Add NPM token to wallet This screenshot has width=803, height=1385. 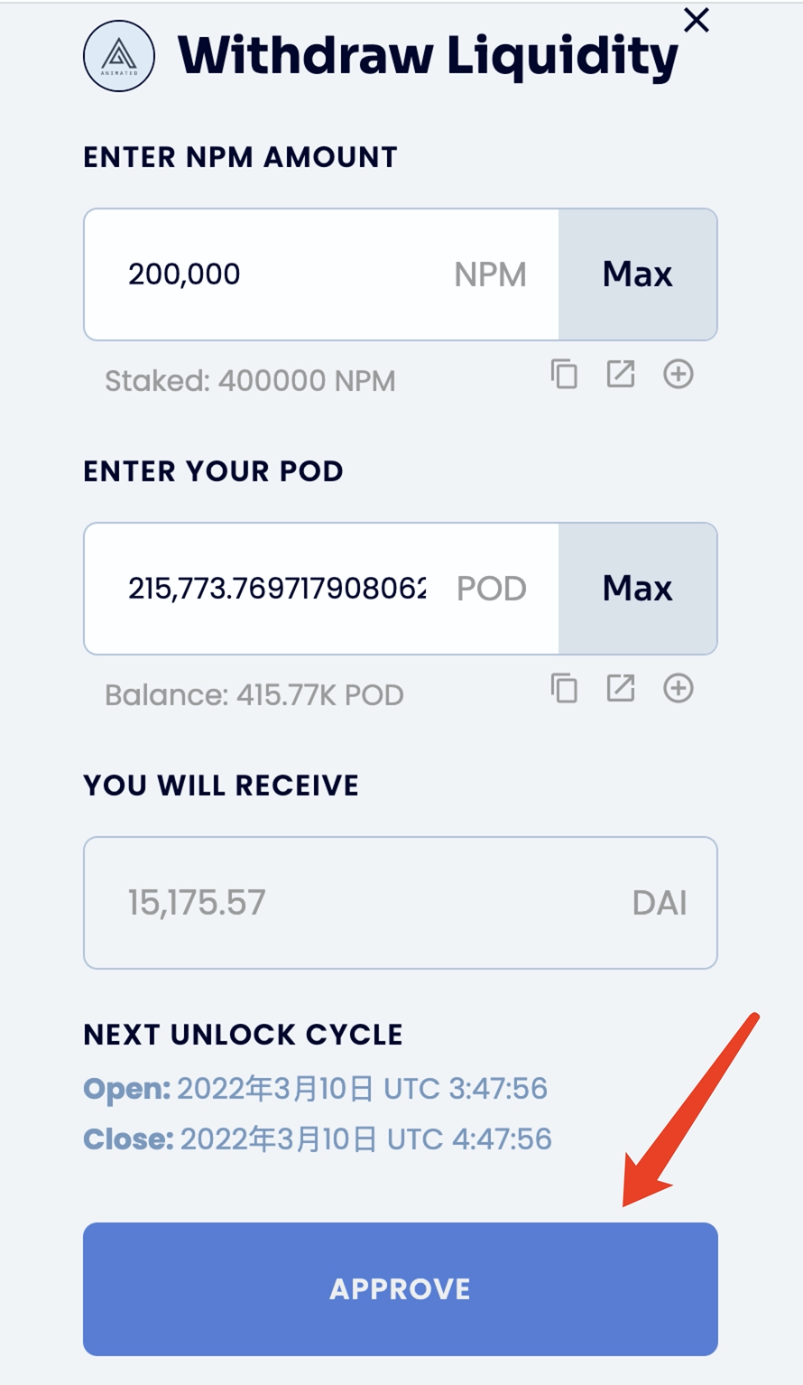[678, 374]
